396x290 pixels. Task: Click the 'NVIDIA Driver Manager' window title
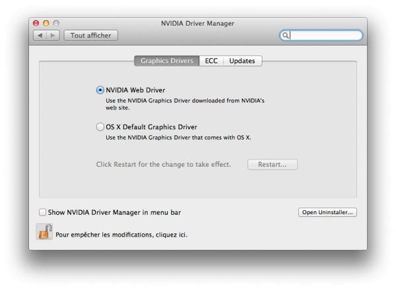[x=197, y=24]
